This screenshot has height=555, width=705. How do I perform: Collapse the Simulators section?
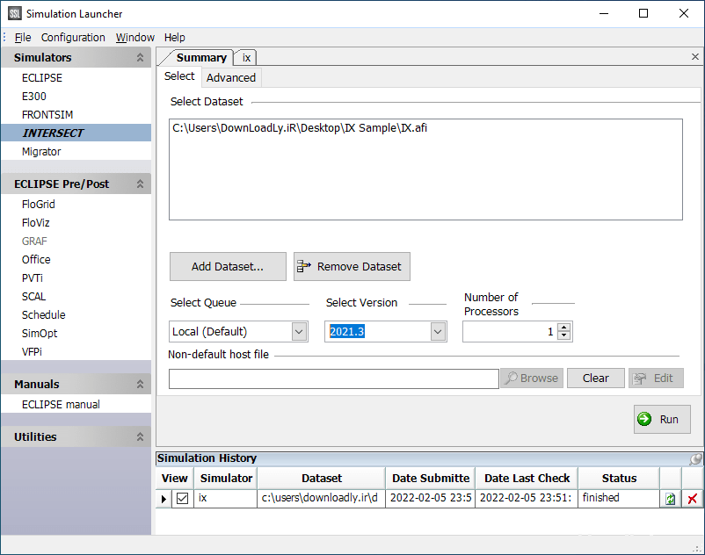141,57
